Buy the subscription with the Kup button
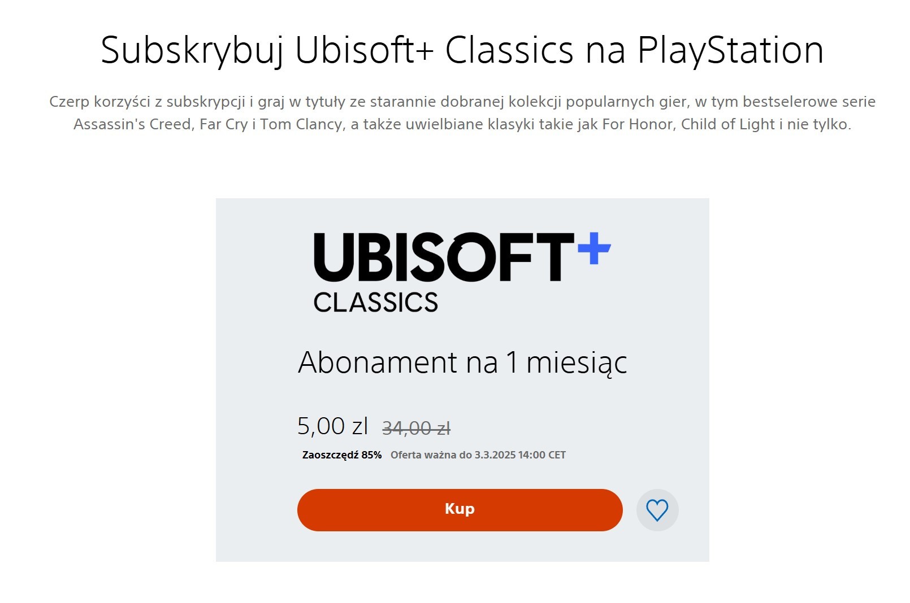Viewport: 910px width, 603px height. tap(460, 510)
